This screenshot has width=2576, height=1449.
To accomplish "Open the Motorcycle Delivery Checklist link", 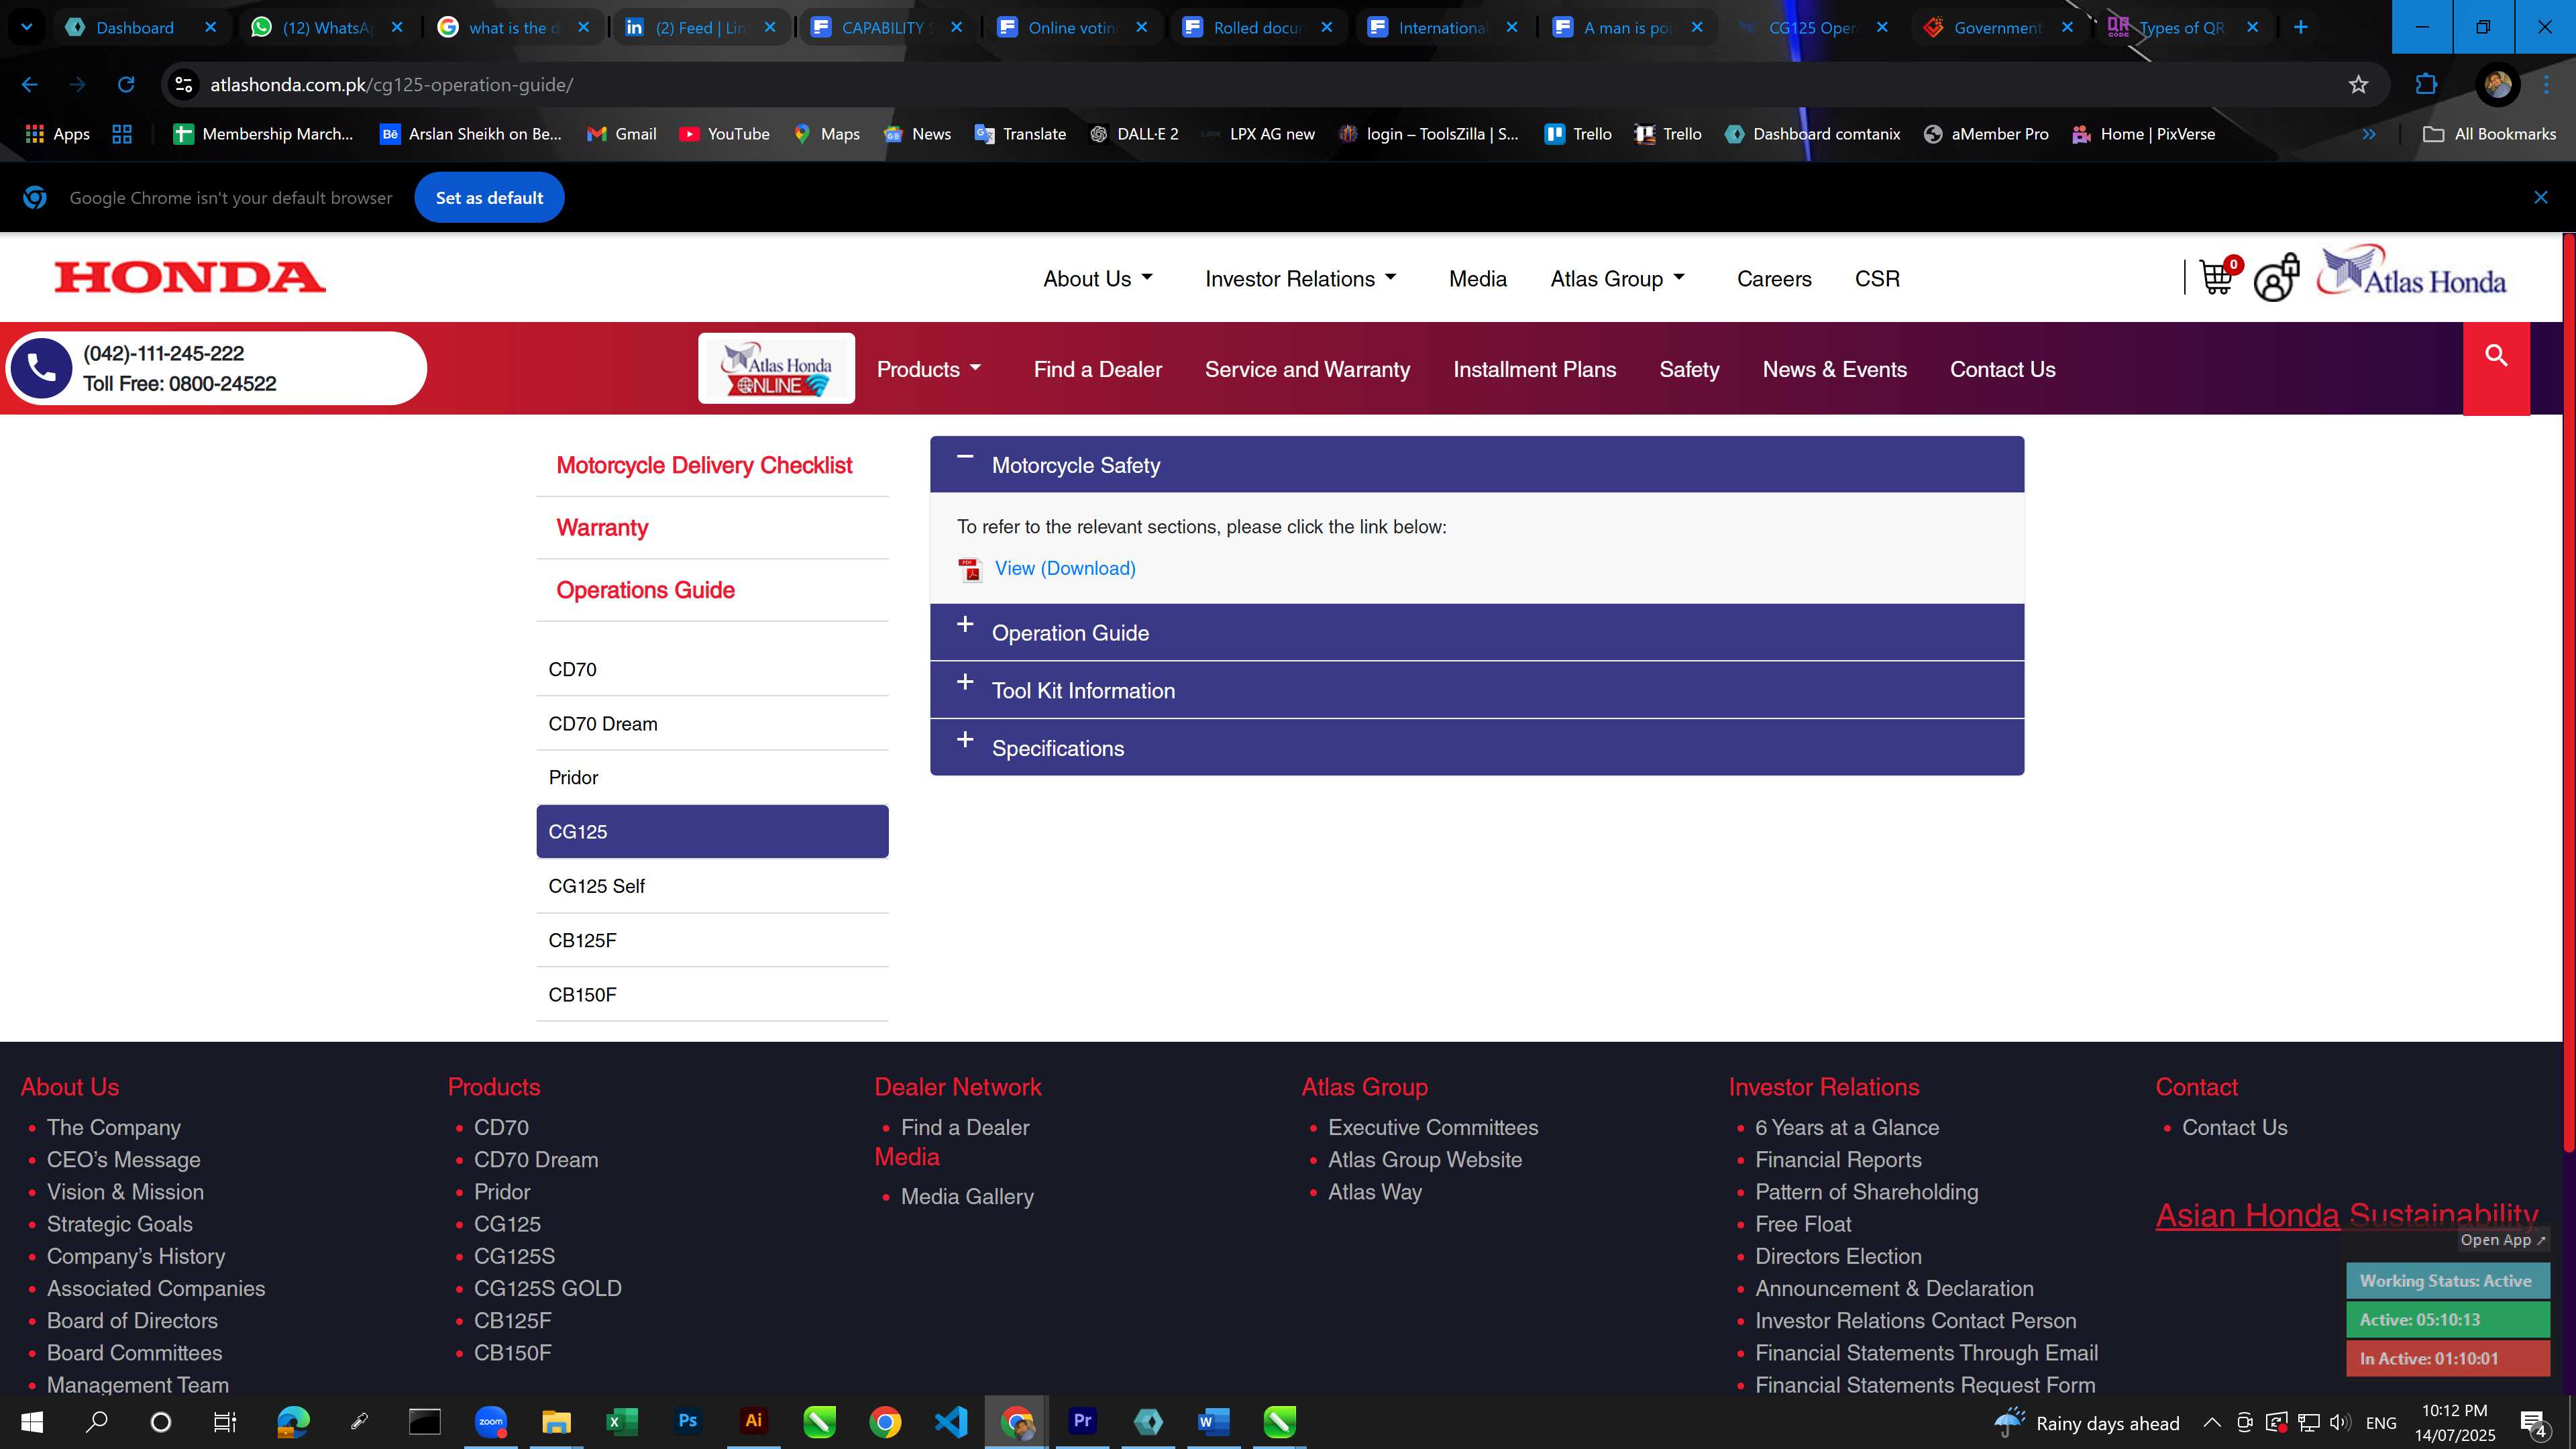I will tap(704, 465).
